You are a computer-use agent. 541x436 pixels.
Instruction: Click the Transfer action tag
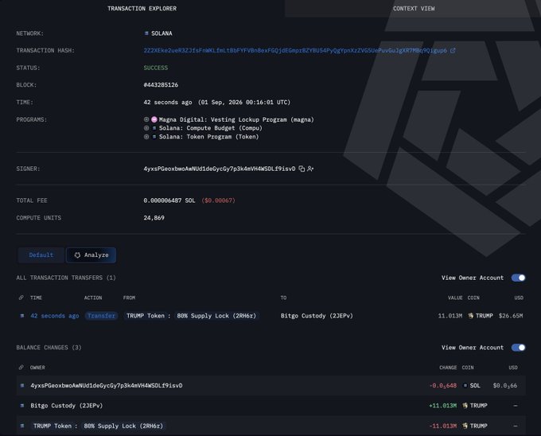(102, 316)
